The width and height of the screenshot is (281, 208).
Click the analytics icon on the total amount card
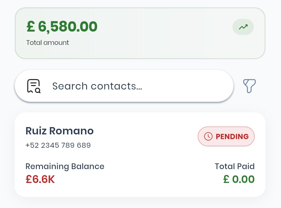[243, 27]
